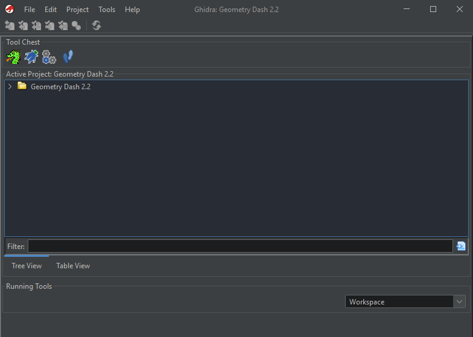The width and height of the screenshot is (473, 337).
Task: Click the Refresh toolbar icon
Action: tap(97, 25)
